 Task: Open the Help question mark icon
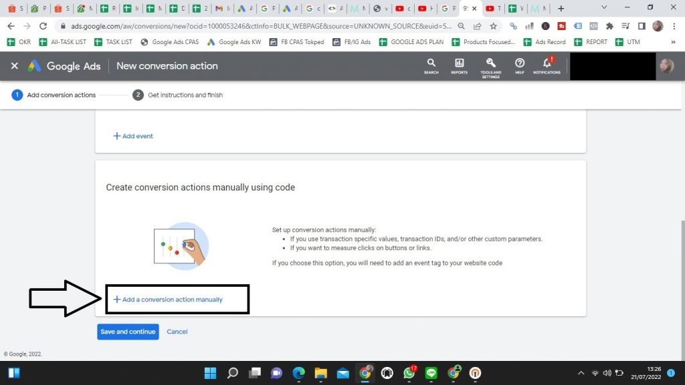tap(519, 65)
